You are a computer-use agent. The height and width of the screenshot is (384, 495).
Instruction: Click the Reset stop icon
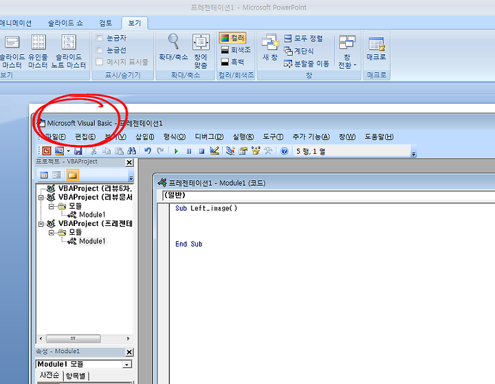(x=201, y=151)
